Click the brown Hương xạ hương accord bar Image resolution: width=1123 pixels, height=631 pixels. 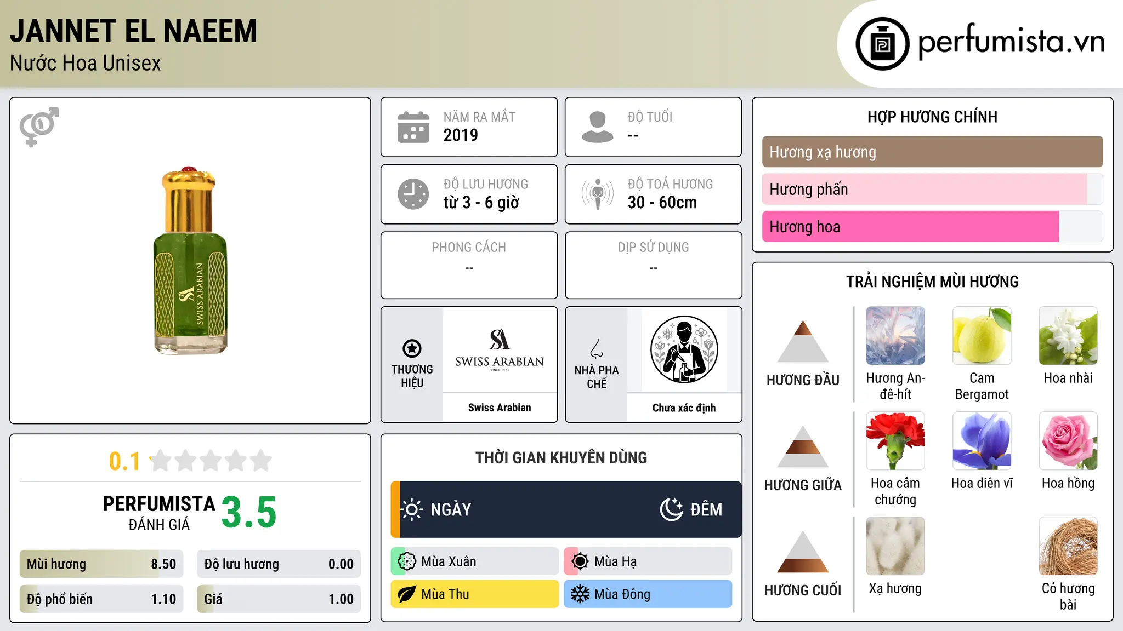tap(932, 152)
